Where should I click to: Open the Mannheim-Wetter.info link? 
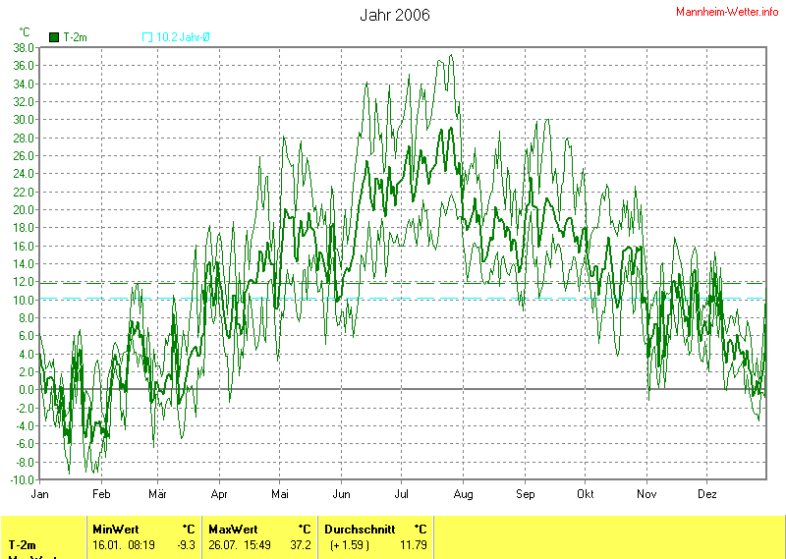726,11
